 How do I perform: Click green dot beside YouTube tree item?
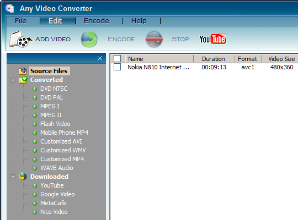point(35,186)
